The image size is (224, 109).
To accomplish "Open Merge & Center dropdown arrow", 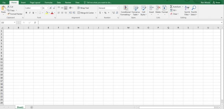I will pos(96,13).
